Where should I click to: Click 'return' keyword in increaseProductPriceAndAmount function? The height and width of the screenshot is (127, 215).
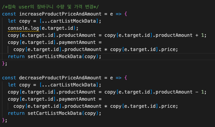coord(16,56)
